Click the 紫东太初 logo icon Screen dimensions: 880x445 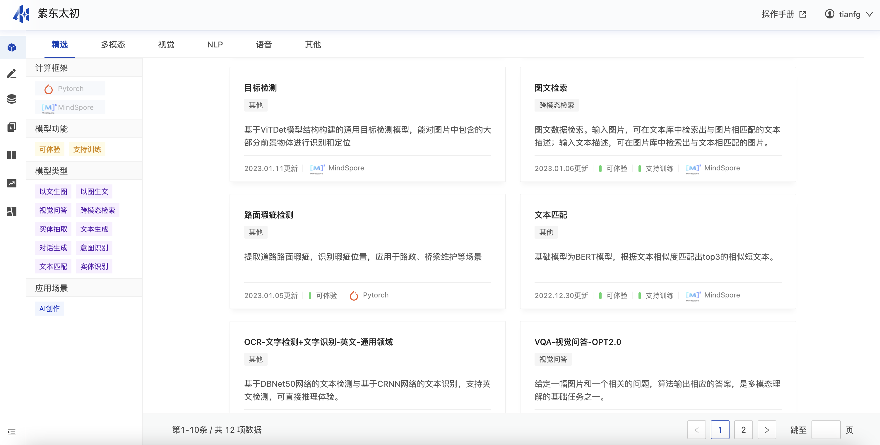tap(21, 14)
